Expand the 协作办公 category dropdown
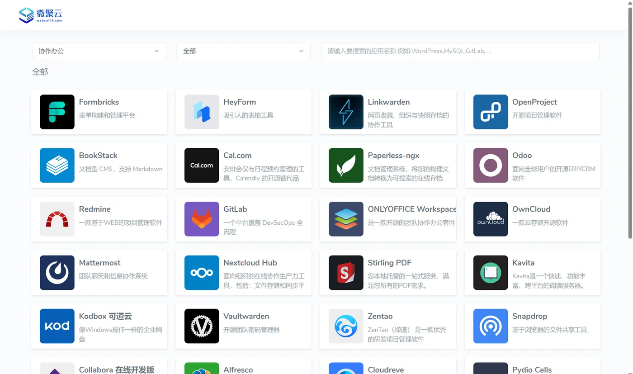 click(99, 51)
